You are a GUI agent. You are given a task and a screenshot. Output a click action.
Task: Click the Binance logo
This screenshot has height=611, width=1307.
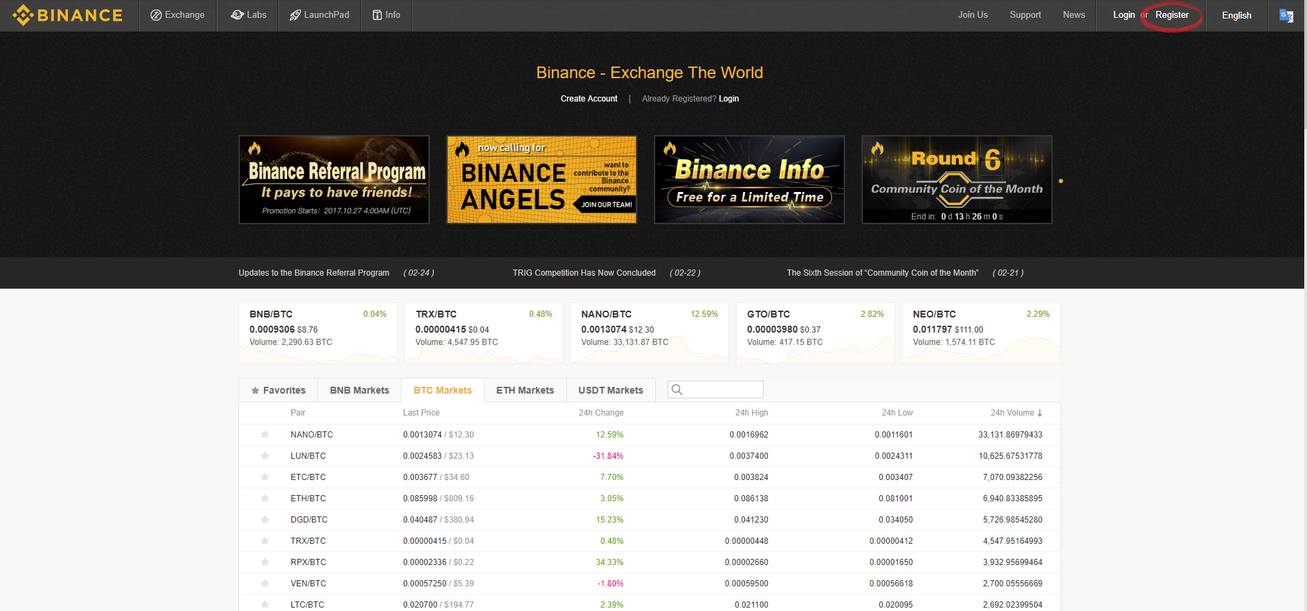(67, 15)
